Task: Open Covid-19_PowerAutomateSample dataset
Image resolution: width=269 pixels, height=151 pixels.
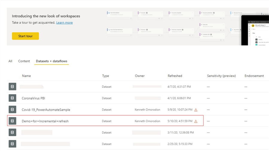Action: point(46,110)
